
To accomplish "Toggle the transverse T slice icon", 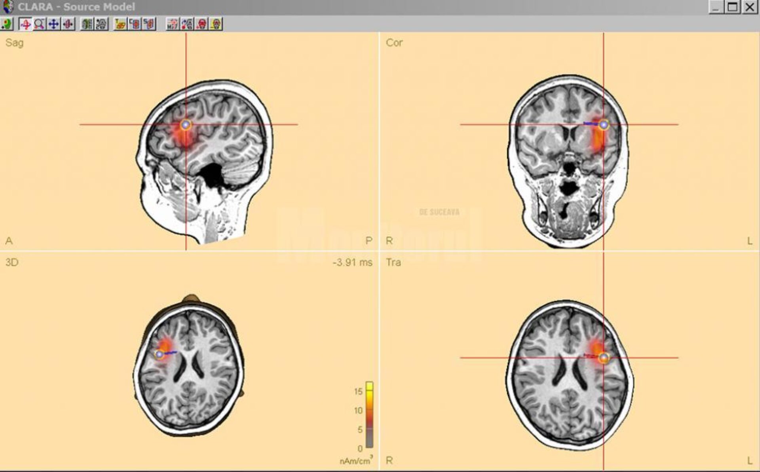I will click(120, 24).
